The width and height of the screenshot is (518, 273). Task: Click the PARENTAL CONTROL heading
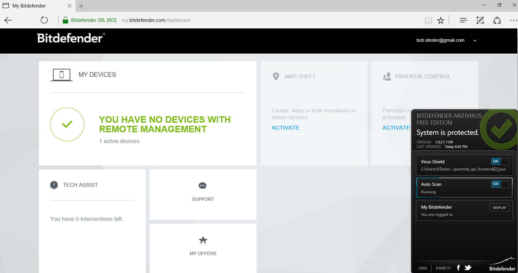423,76
